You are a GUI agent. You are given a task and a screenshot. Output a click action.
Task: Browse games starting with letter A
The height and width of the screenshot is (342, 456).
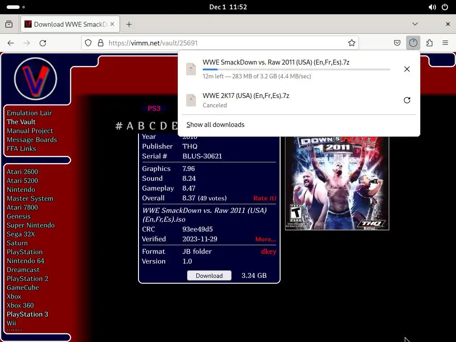[130, 126]
